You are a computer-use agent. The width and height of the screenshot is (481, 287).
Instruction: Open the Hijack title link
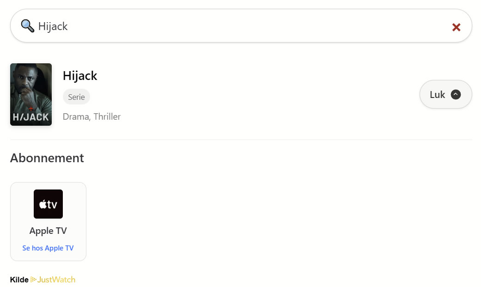point(79,75)
